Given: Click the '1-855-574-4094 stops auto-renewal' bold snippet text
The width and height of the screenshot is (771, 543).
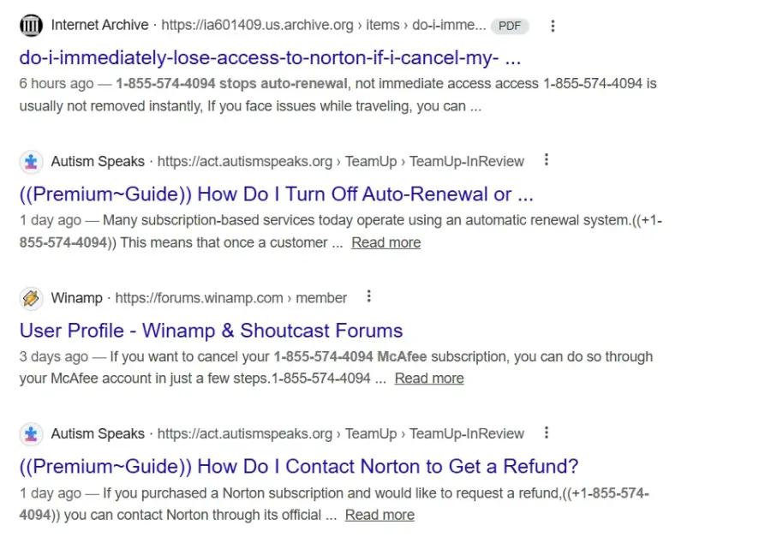Looking at the screenshot, I should pyautogui.click(x=231, y=84).
